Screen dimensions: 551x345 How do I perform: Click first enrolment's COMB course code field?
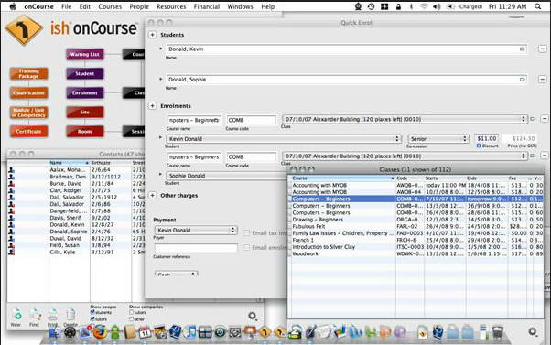(x=252, y=120)
